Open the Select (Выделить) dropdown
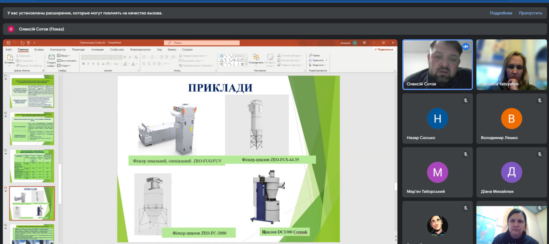Screen dimensions: 549x244 (318, 65)
